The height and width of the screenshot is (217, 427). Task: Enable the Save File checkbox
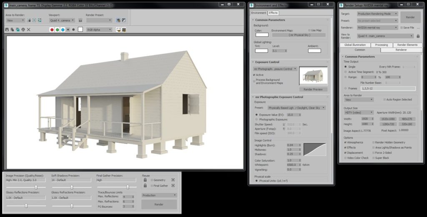401,27
